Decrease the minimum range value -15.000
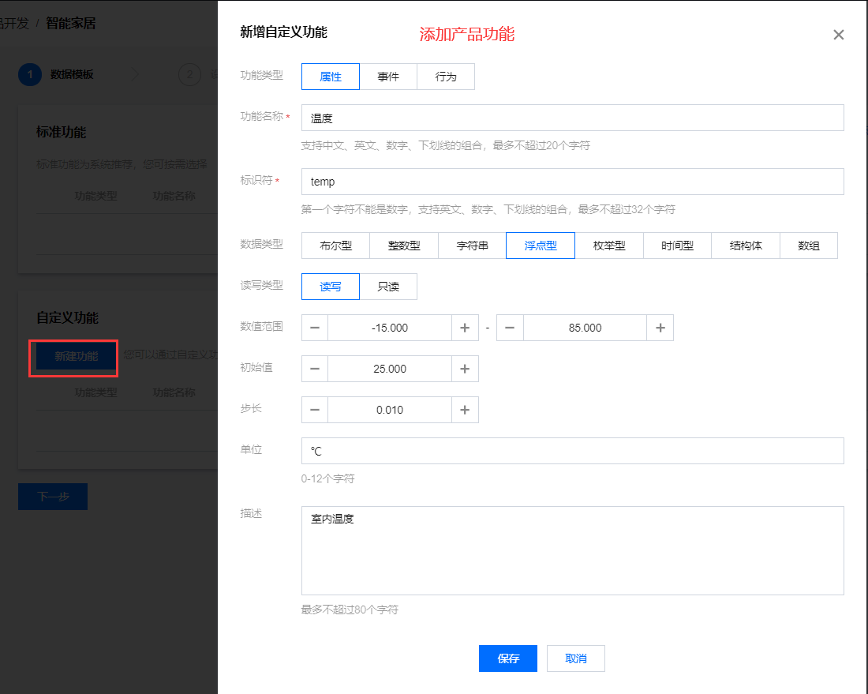 [314, 328]
